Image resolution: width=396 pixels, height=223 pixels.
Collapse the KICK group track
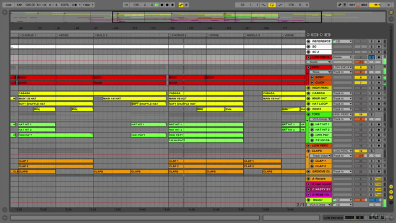[x=308, y=68]
